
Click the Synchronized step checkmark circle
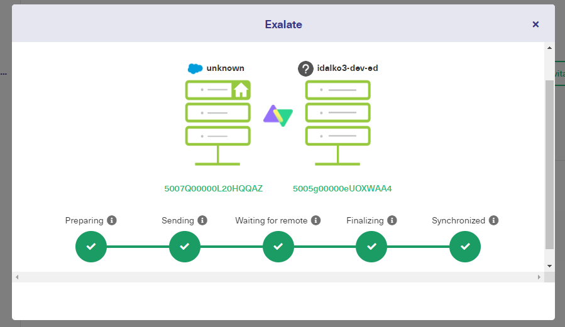click(x=465, y=247)
